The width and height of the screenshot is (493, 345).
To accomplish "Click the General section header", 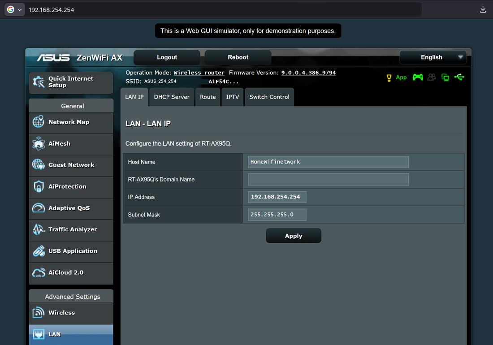I will (x=71, y=106).
